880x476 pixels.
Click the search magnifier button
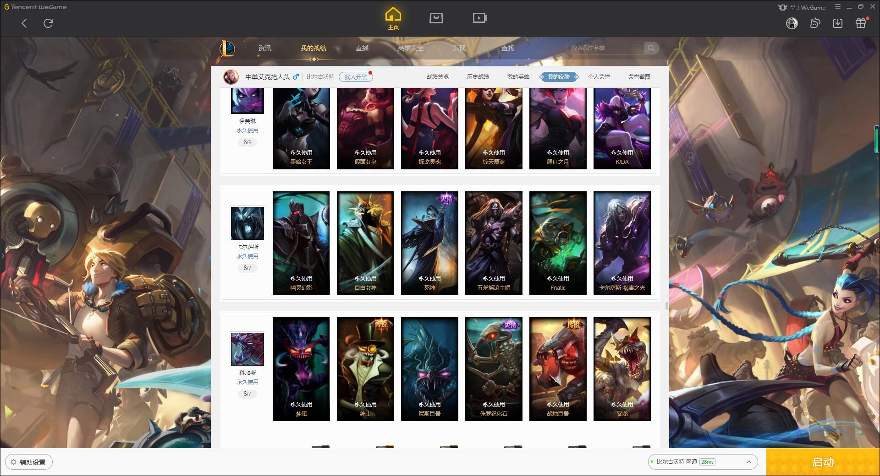(651, 48)
